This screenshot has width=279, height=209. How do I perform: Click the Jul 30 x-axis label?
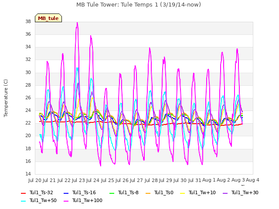[180, 180]
